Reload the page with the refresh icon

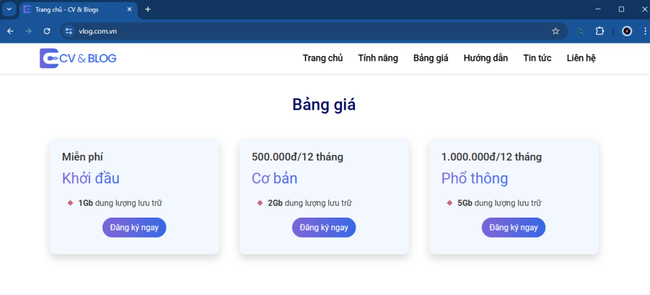pyautogui.click(x=47, y=31)
